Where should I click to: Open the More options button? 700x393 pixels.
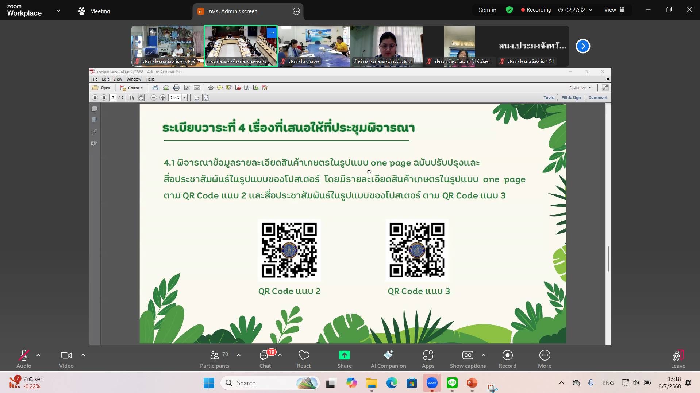click(545, 359)
